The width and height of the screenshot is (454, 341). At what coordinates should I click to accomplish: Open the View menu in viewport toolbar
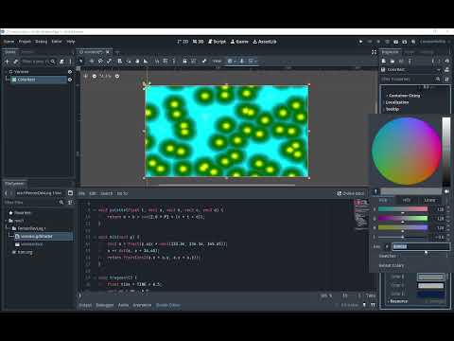point(217,61)
